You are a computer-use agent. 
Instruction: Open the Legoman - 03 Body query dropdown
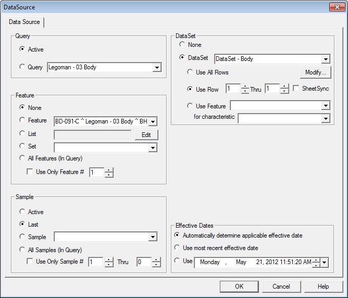156,67
